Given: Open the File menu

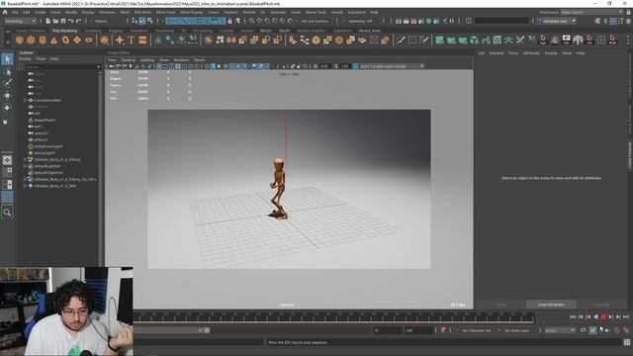Looking at the screenshot, I should coord(15,12).
